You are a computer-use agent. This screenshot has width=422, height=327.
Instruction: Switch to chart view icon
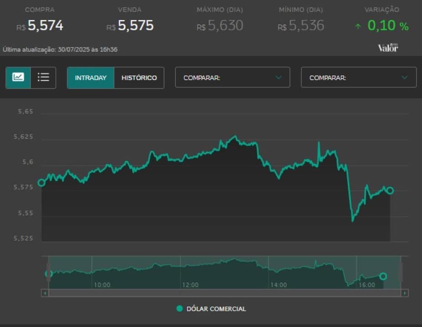point(18,78)
